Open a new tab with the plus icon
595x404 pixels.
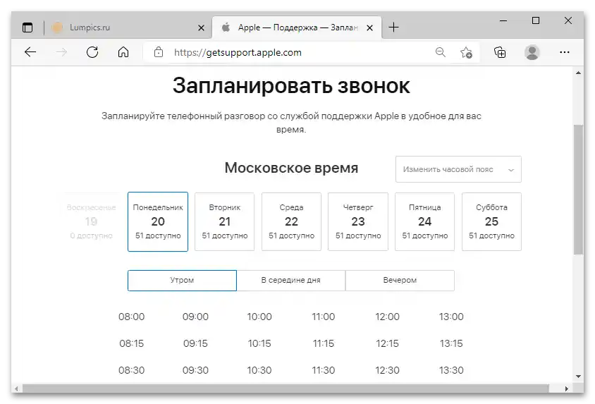click(394, 27)
